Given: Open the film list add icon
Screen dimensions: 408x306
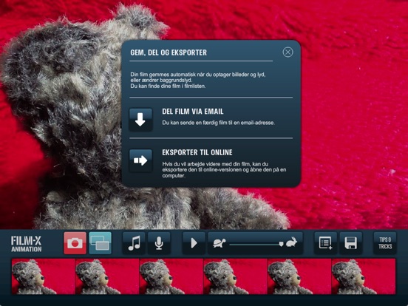Looking at the screenshot, I should [x=325, y=243].
